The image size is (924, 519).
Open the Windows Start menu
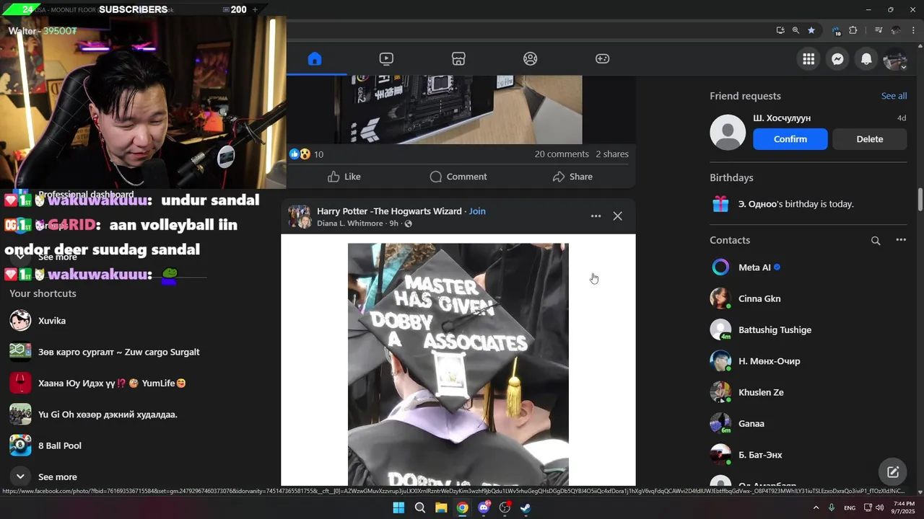click(398, 508)
